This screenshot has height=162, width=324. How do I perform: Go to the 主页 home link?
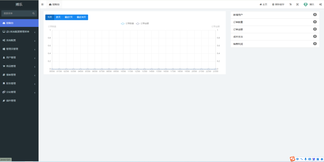[x=264, y=4]
